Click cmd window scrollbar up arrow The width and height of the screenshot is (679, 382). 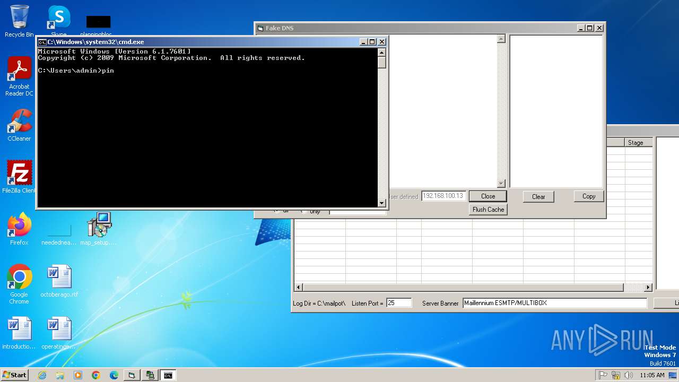[381, 53]
